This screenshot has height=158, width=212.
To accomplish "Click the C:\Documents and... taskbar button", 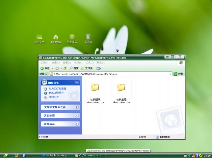I will point(89,155).
